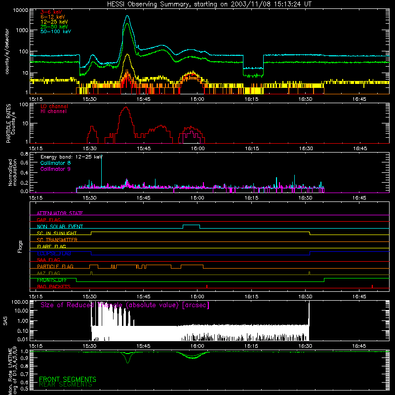Click the HESSI Observing Summary title

(x=209, y=4)
